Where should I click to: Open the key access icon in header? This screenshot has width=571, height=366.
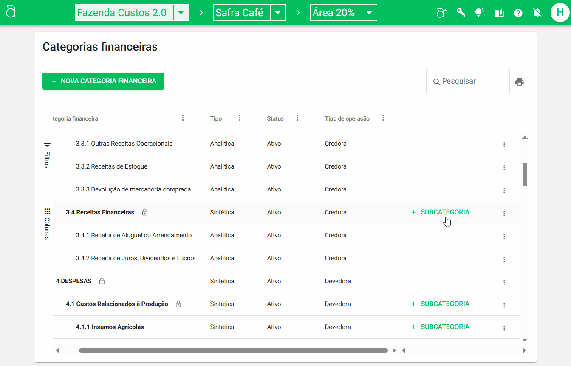[x=461, y=13]
